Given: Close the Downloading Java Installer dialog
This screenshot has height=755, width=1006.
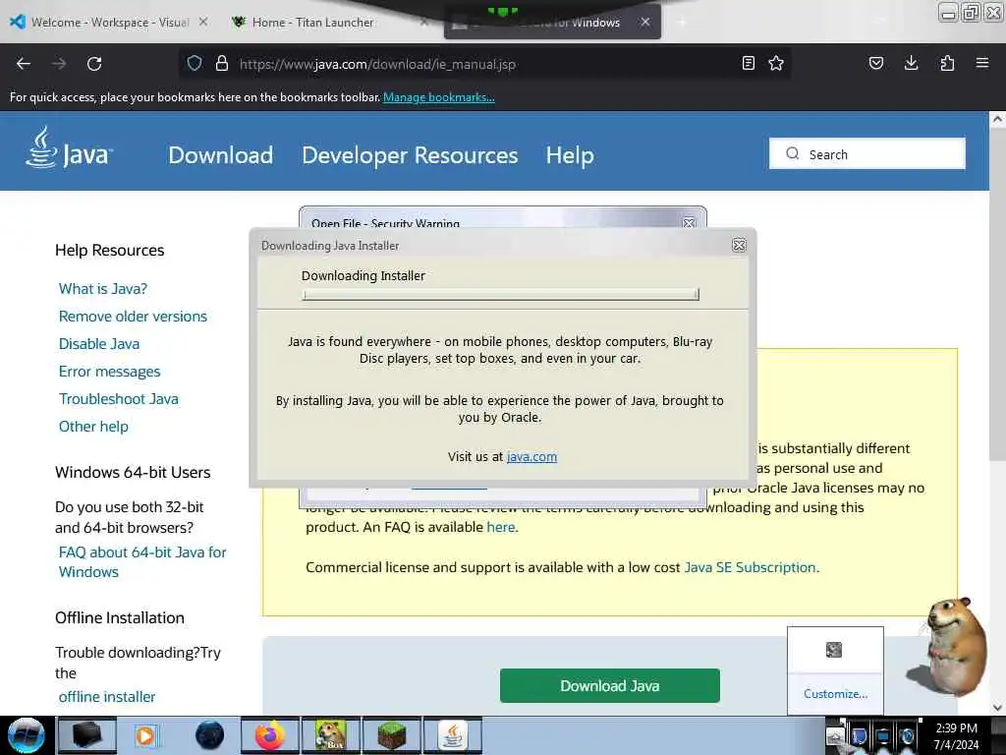Looking at the screenshot, I should [739, 245].
